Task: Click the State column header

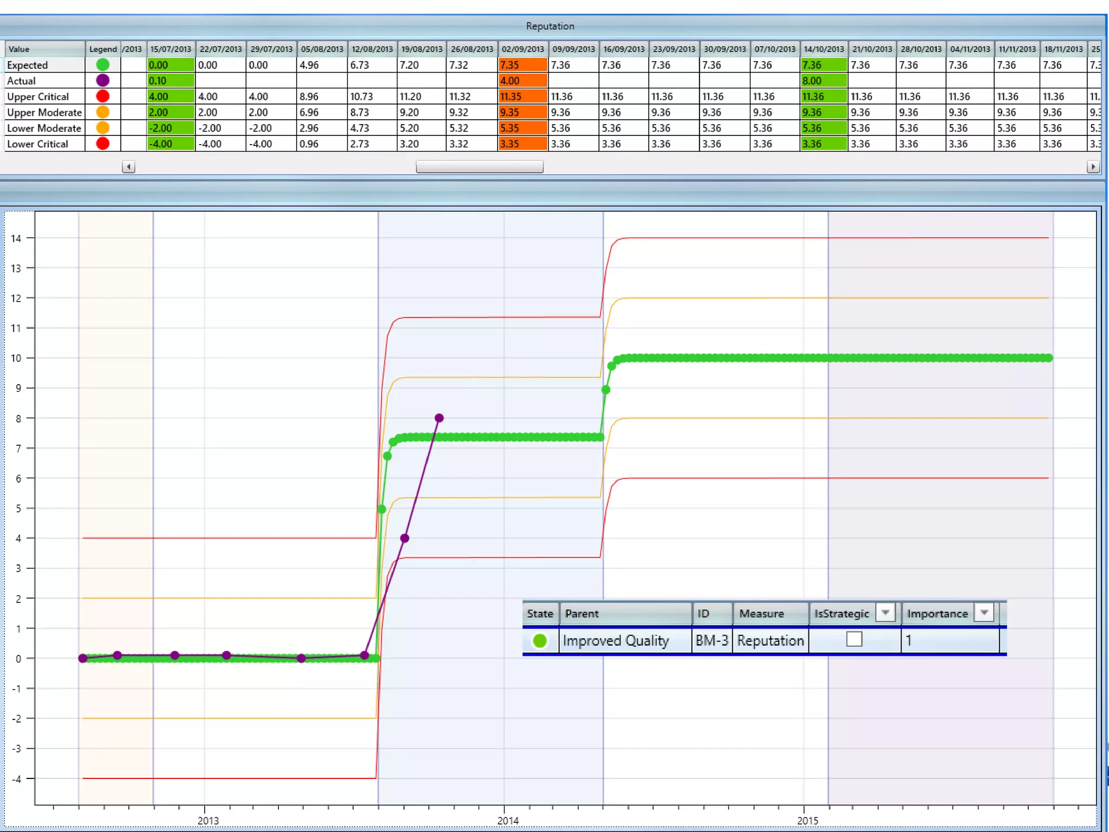Action: [540, 614]
